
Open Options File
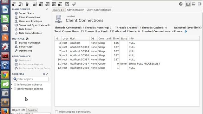[x=25, y=51]
